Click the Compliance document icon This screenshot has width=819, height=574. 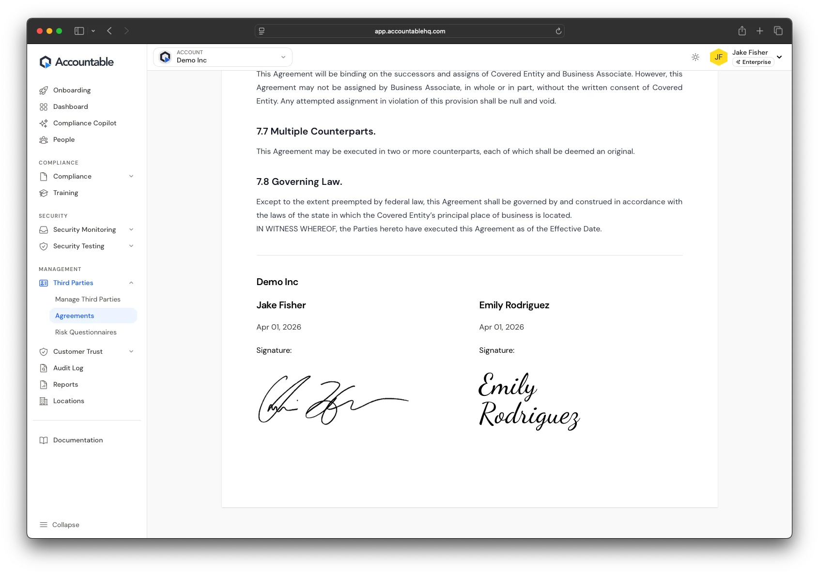tap(44, 177)
